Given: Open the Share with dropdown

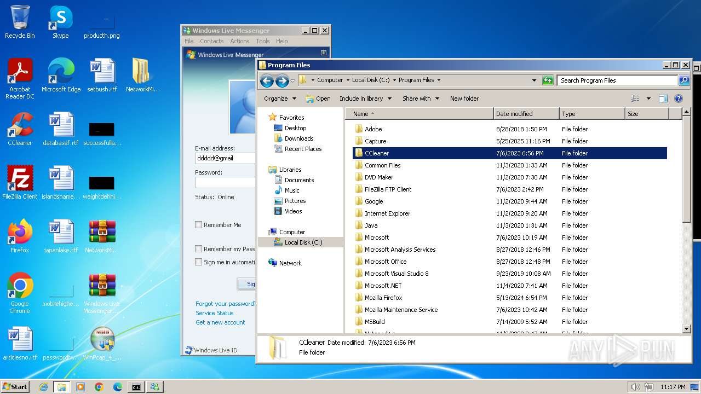Looking at the screenshot, I should tap(421, 99).
